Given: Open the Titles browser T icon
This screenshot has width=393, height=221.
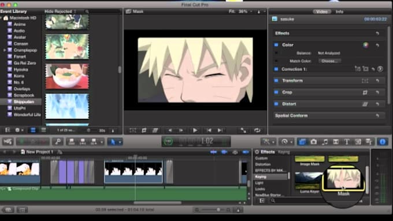Looking at the screenshot, I should pos(347,142).
